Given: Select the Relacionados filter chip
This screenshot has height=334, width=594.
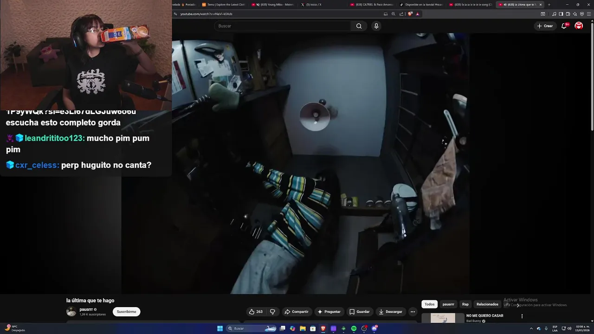Looking at the screenshot, I should [x=487, y=304].
